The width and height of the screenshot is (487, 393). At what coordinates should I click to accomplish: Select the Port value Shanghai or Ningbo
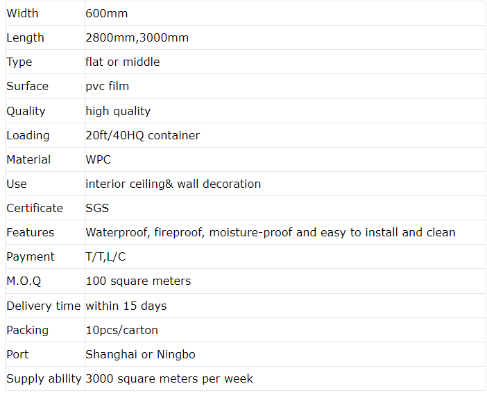(x=140, y=354)
